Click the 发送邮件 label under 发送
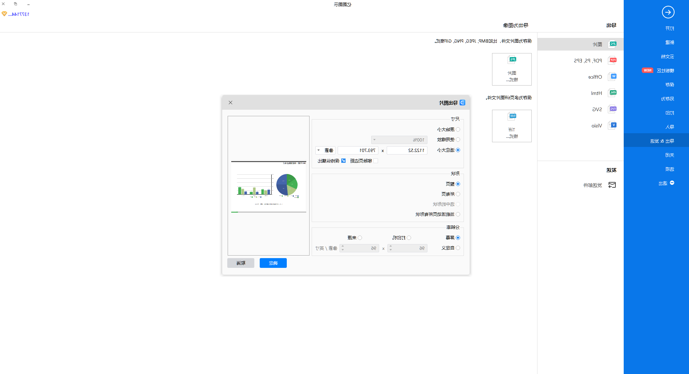The image size is (689, 374). point(593,185)
